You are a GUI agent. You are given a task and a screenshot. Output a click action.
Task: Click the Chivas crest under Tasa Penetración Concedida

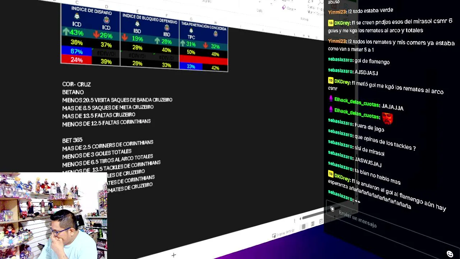216,34
